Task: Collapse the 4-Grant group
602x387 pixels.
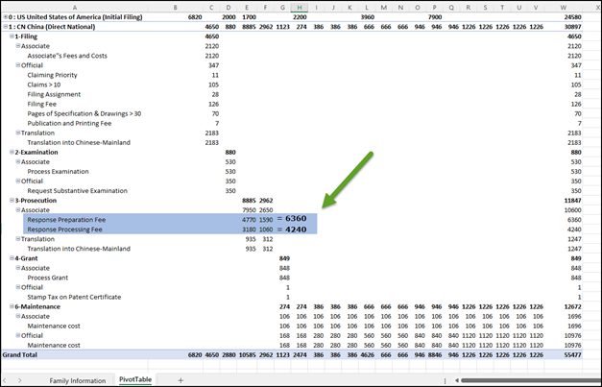Action: [x=12, y=257]
